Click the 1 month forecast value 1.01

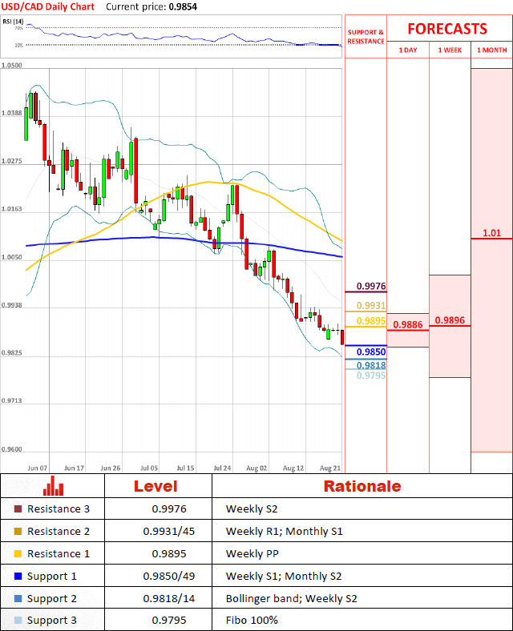point(491,233)
